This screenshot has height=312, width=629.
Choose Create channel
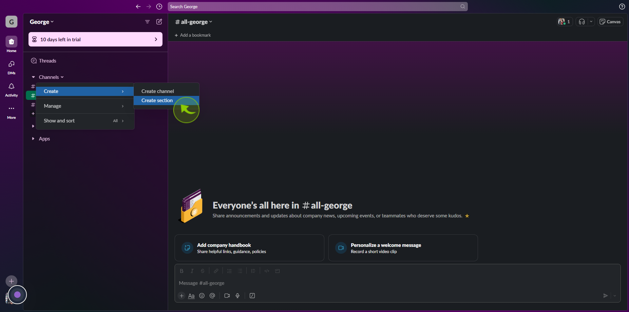166,91
